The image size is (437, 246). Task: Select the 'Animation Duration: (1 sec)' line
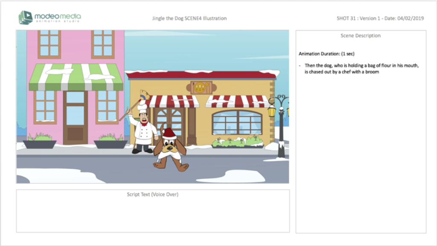click(326, 54)
